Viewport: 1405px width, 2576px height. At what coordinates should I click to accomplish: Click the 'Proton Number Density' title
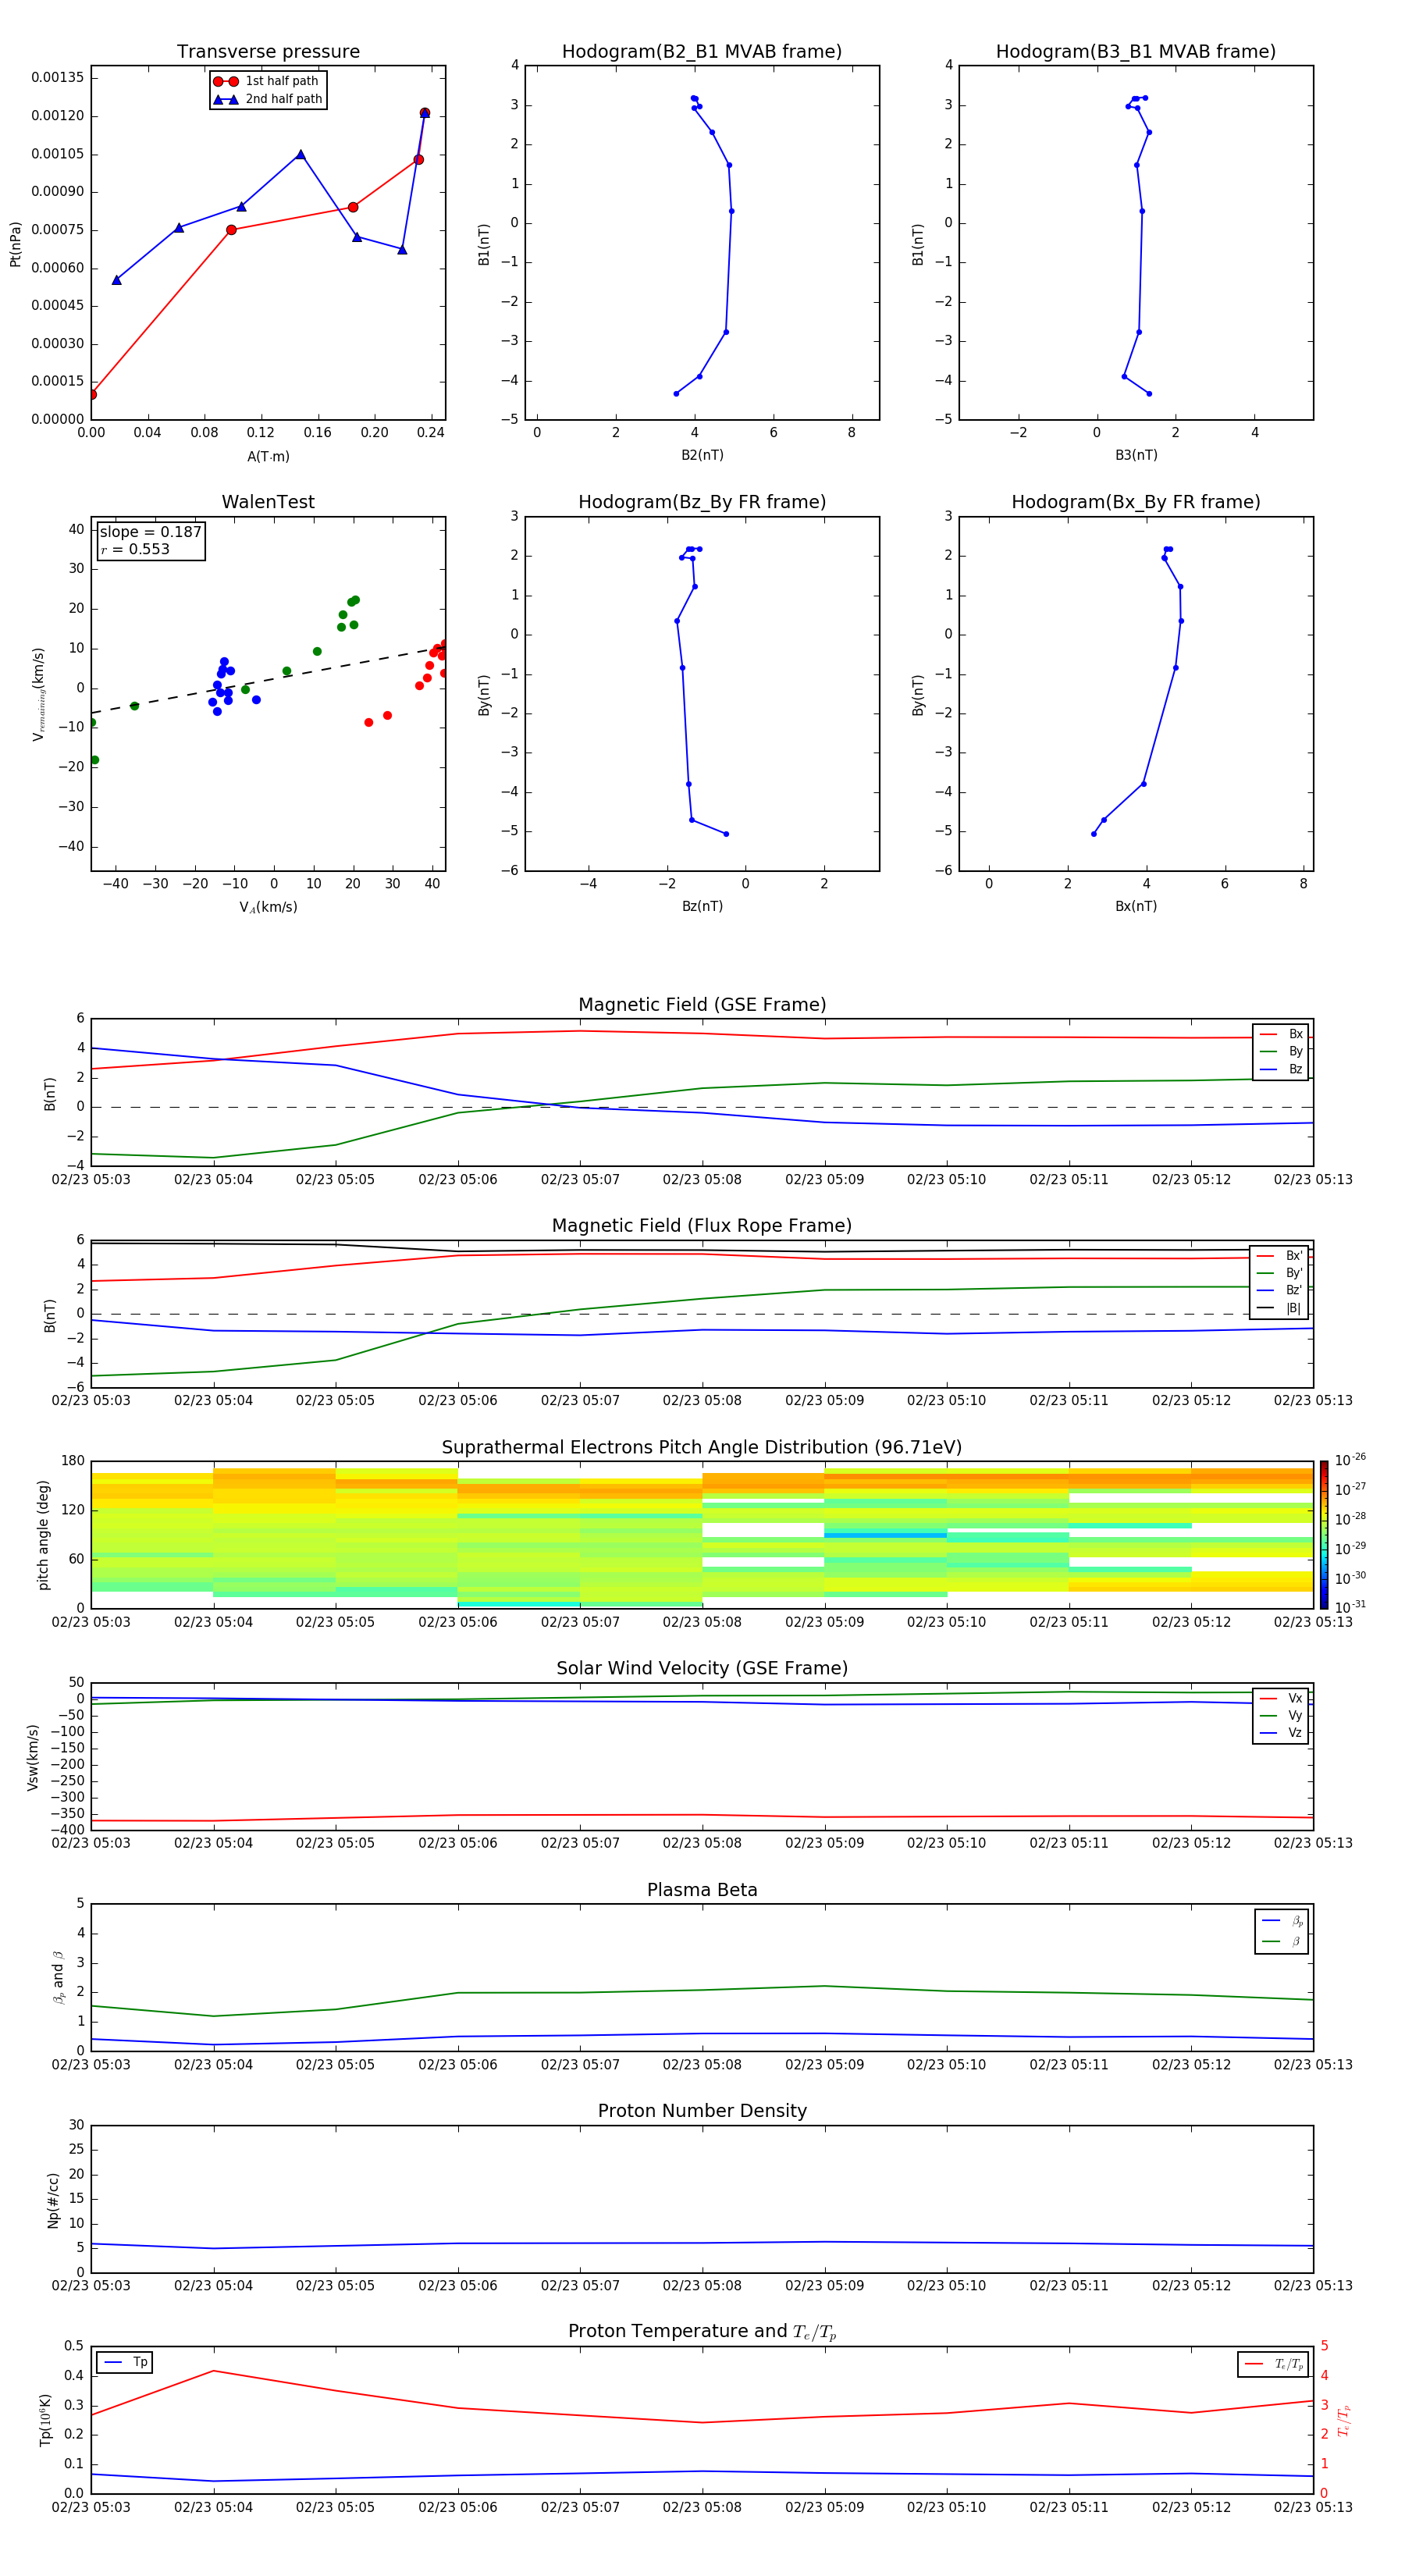pyautogui.click(x=702, y=2111)
